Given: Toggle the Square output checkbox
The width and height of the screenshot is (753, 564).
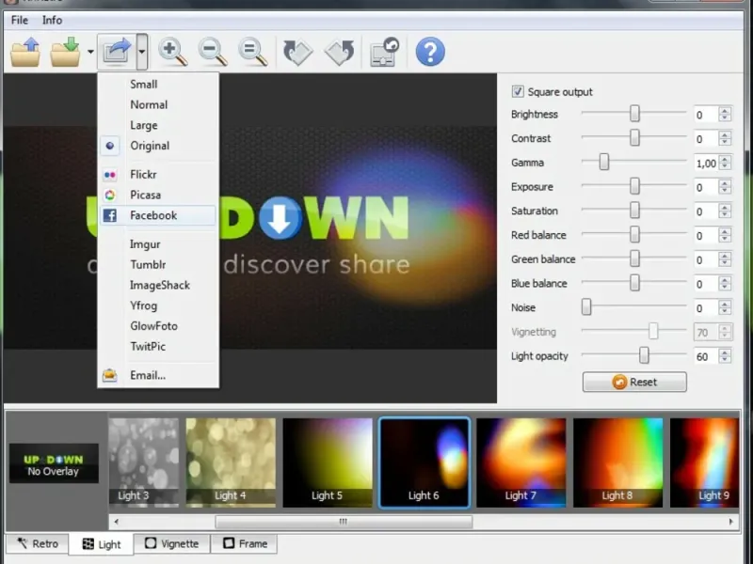Looking at the screenshot, I should point(518,91).
